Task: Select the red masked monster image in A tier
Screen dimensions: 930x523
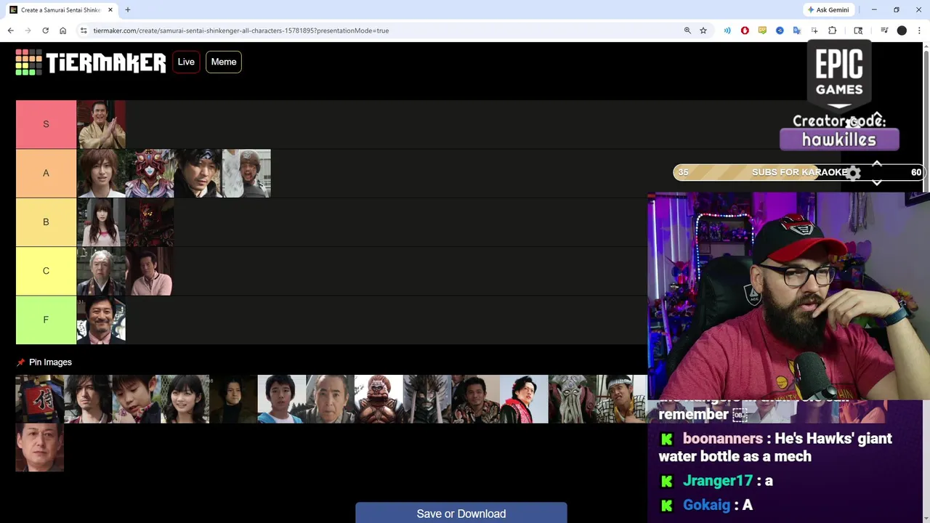Action: tap(150, 173)
